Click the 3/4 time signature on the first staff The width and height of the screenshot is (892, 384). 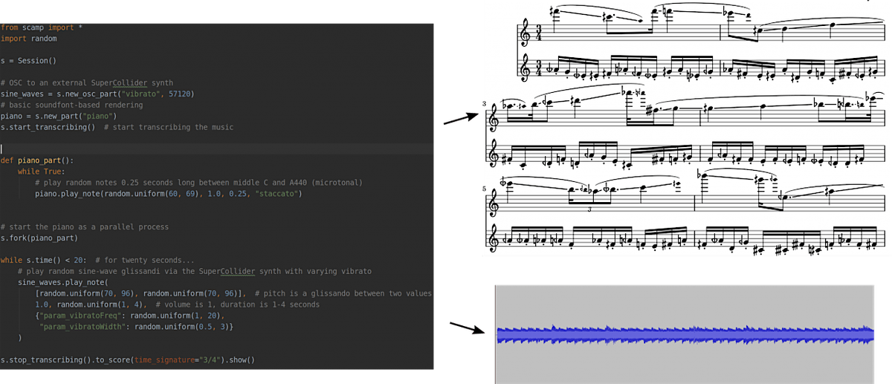click(x=540, y=33)
